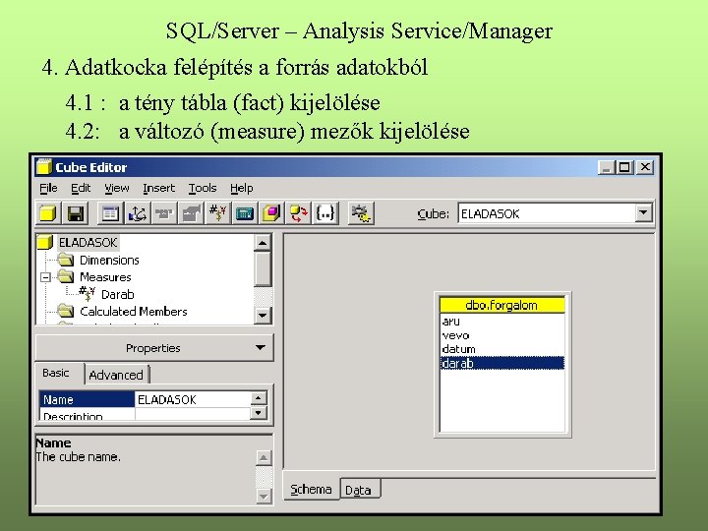Switch to the Advanced properties tab
708x531 pixels.
click(x=116, y=375)
